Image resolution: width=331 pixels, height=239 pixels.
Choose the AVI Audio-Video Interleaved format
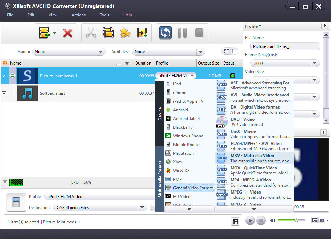[x=255, y=97]
